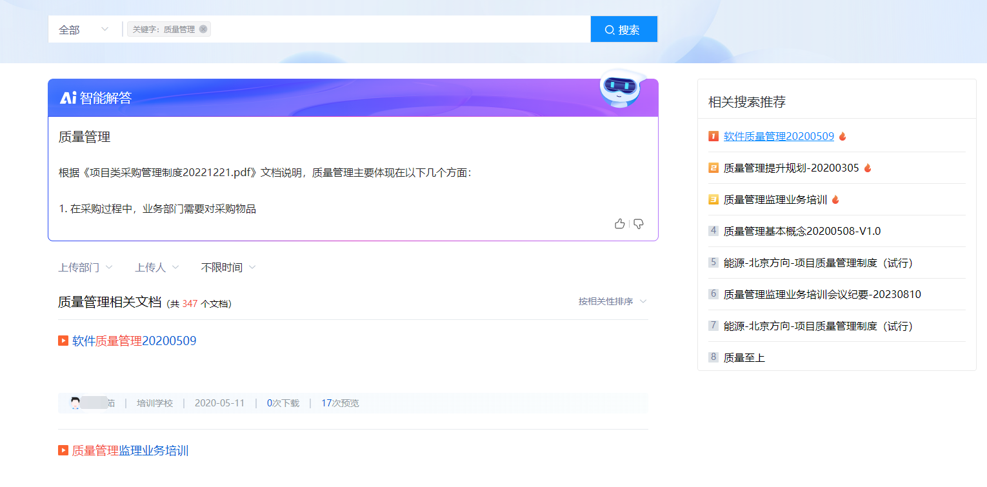Viewport: 987px width, 487px height.
Task: Click the orange document icon before 质量管理监理业务培训
Action: coord(63,451)
